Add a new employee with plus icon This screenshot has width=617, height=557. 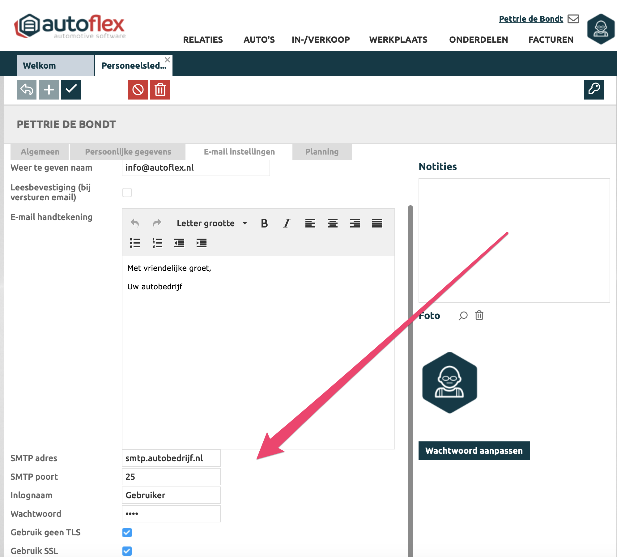(x=49, y=90)
